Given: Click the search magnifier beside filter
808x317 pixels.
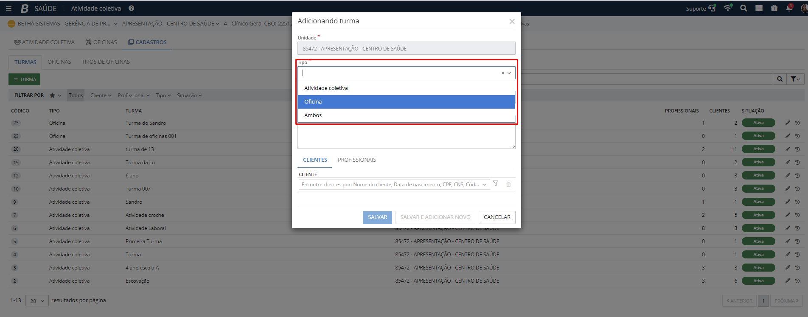Looking at the screenshot, I should [780, 79].
